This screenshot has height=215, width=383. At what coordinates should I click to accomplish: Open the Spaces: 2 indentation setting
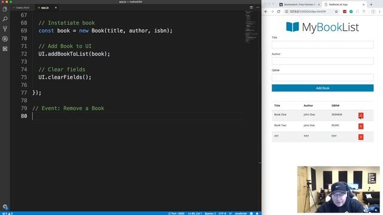pos(210,213)
